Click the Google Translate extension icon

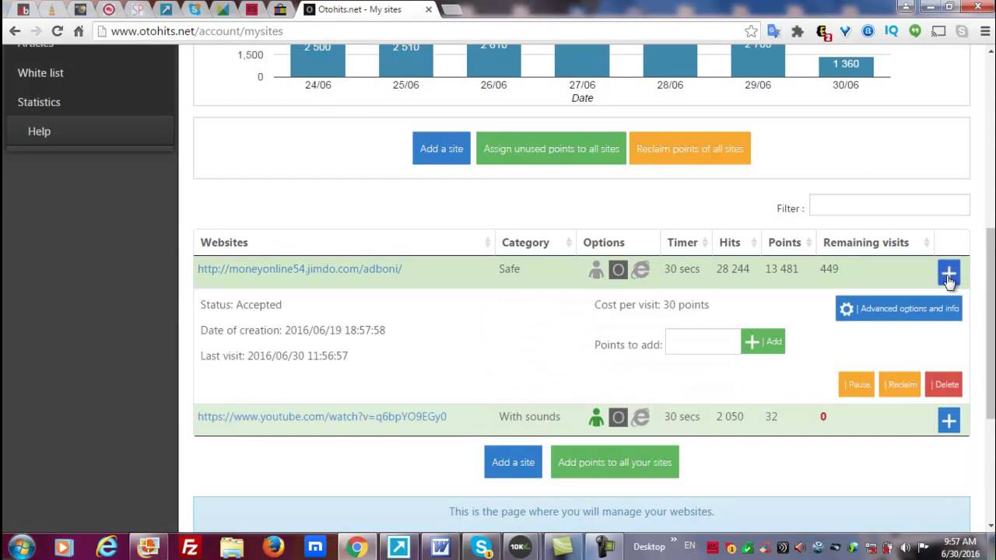point(773,31)
